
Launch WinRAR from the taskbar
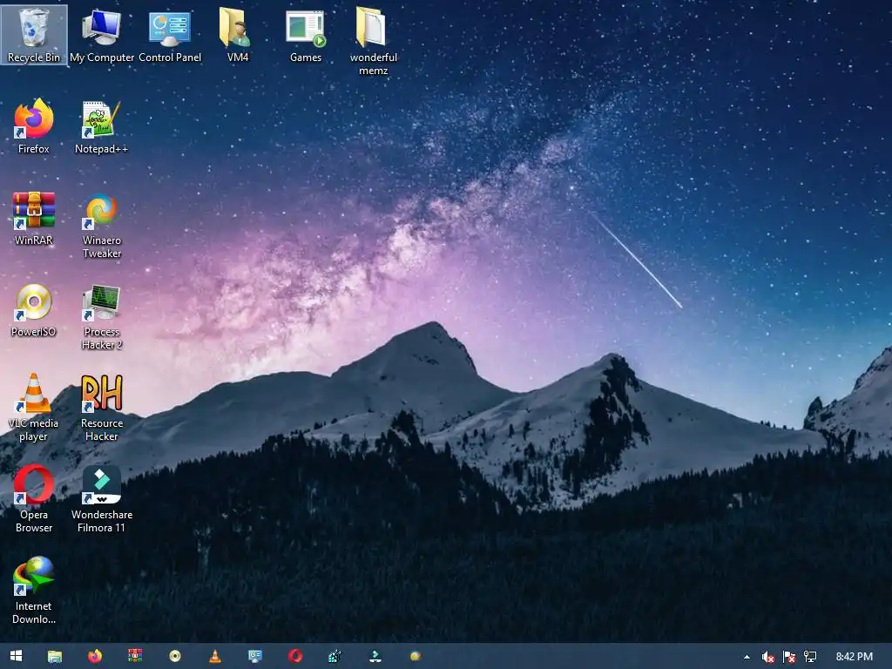coord(135,656)
